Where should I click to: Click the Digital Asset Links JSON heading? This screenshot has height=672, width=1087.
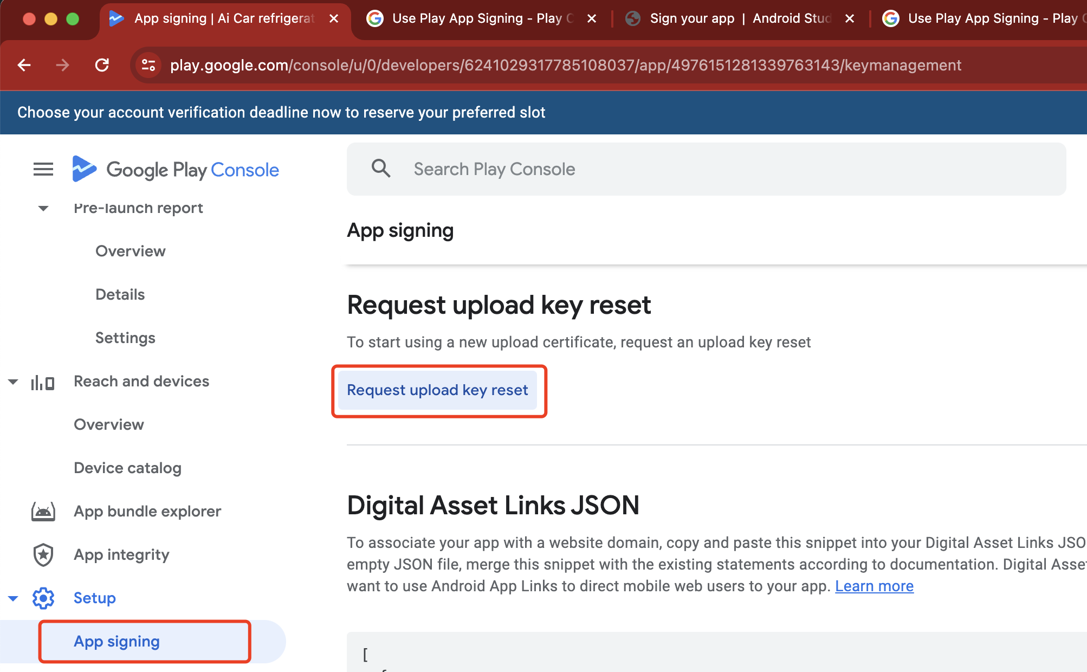(493, 506)
